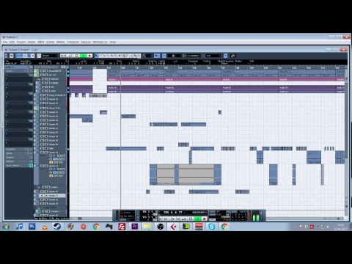Toggle Quick Controls green indicator in inspector
This screenshot has height=264, width=352.
31,166
